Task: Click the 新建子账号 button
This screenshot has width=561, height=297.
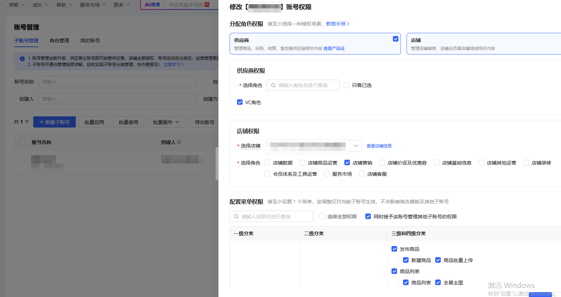Action: (55, 122)
